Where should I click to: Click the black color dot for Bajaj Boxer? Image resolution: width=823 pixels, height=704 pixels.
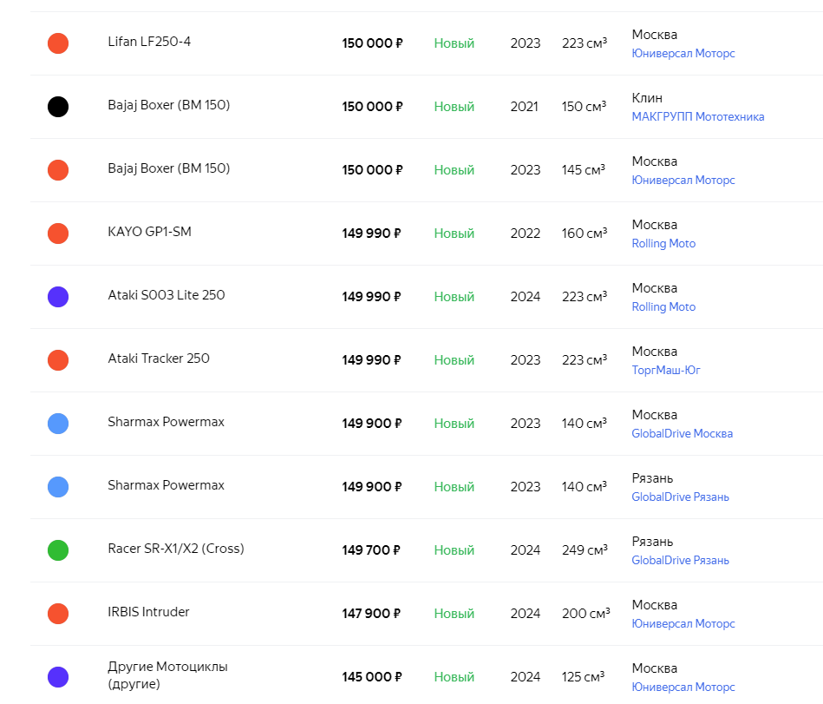58,107
